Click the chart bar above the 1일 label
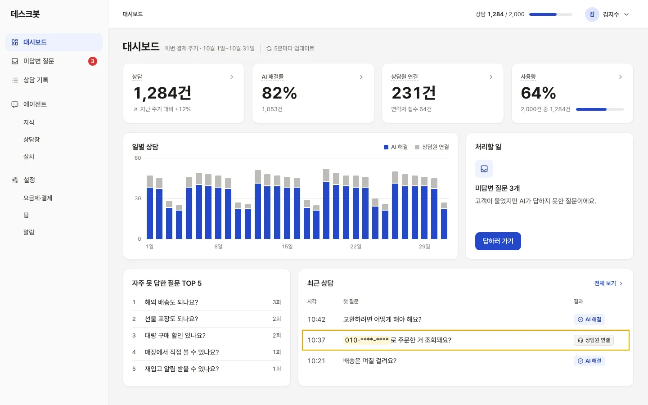The width and height of the screenshot is (648, 405). tap(150, 207)
